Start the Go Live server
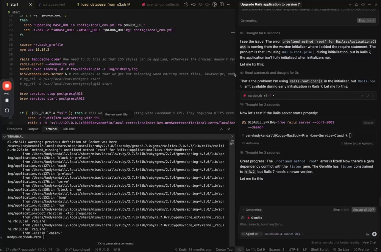This screenshot has height=252, width=381. coord(341,250)
